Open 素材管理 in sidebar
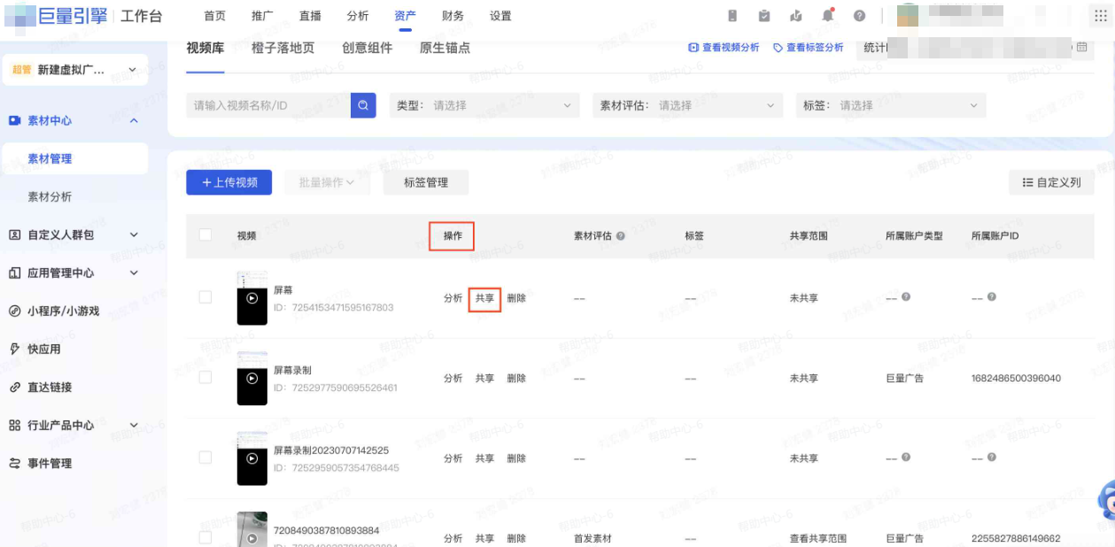This screenshot has height=547, width=1115. [74, 158]
